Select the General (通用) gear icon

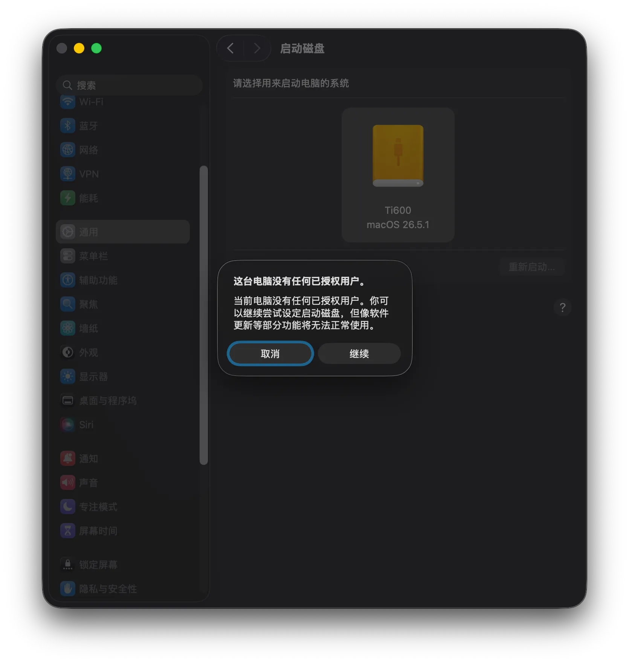click(x=68, y=232)
